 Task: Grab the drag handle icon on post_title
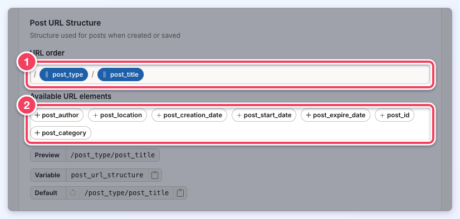tap(105, 74)
